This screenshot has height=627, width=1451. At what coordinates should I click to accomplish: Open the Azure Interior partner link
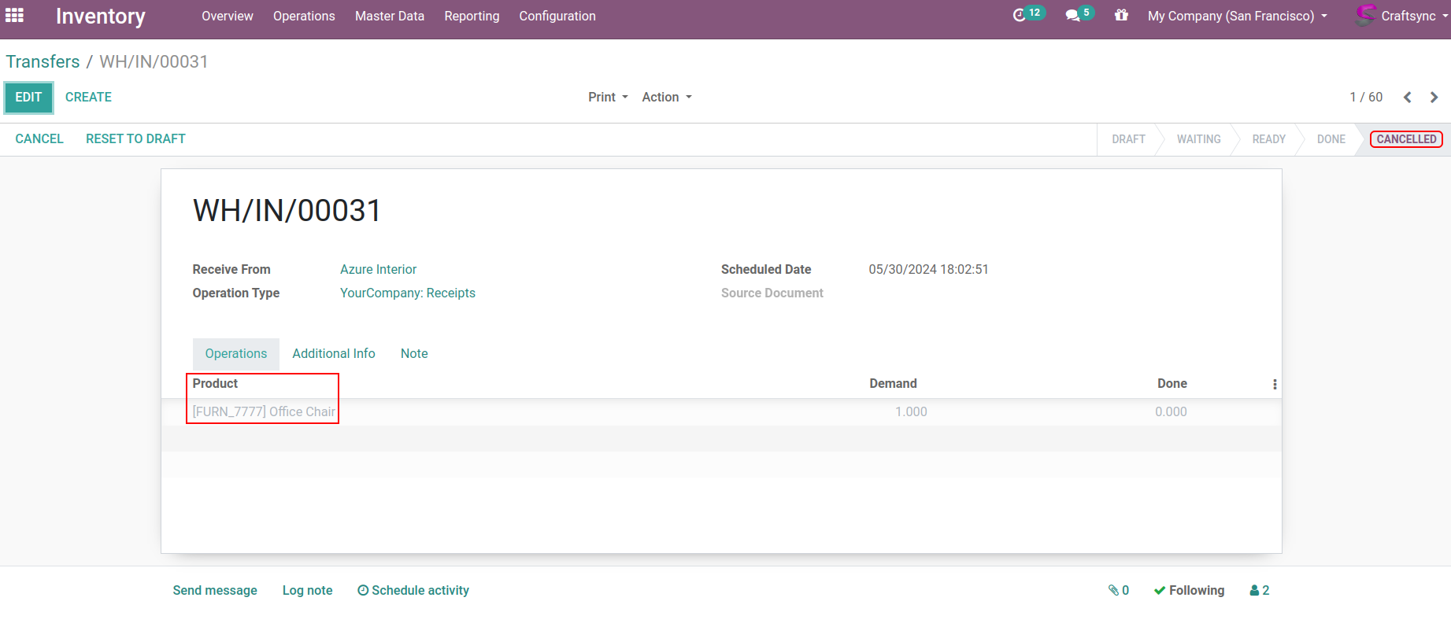coord(378,269)
